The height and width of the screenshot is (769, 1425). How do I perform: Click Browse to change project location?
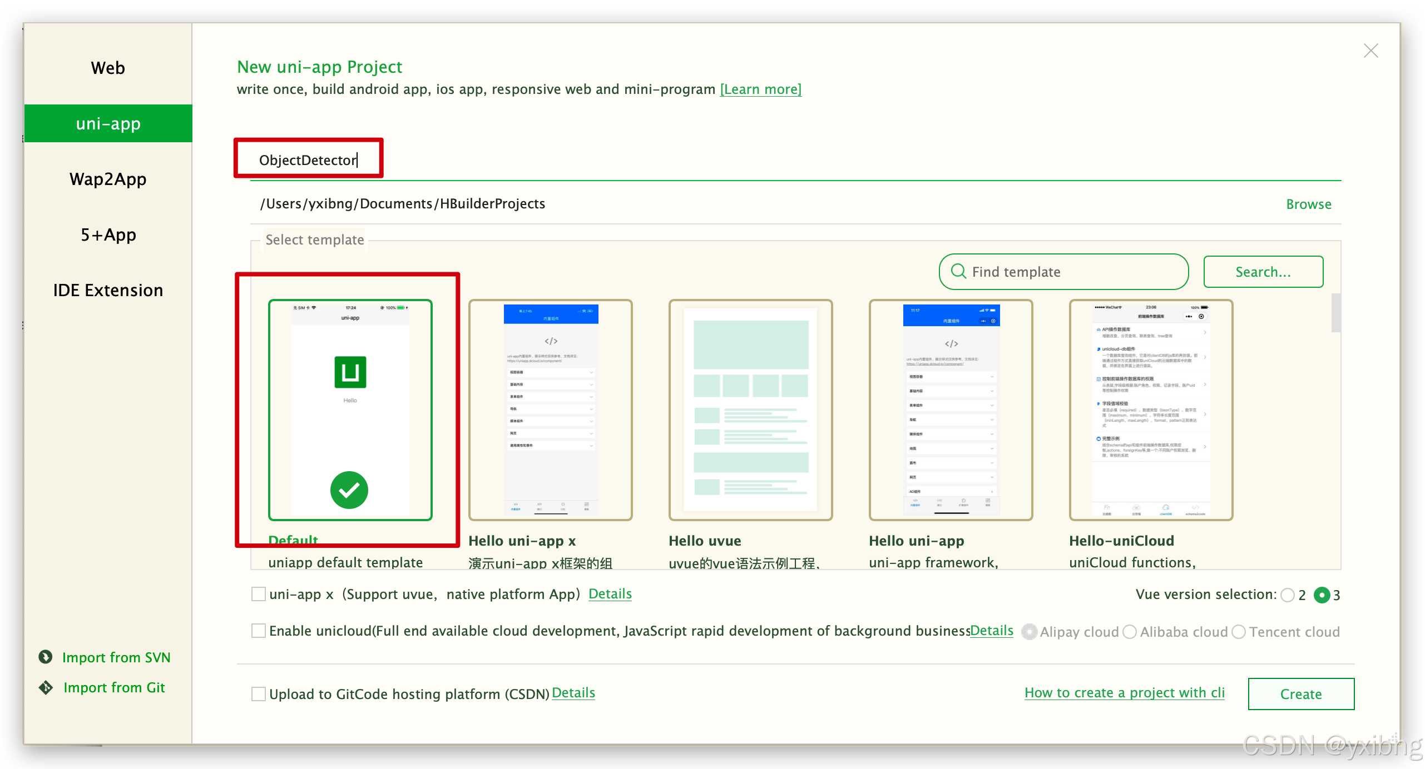point(1308,204)
